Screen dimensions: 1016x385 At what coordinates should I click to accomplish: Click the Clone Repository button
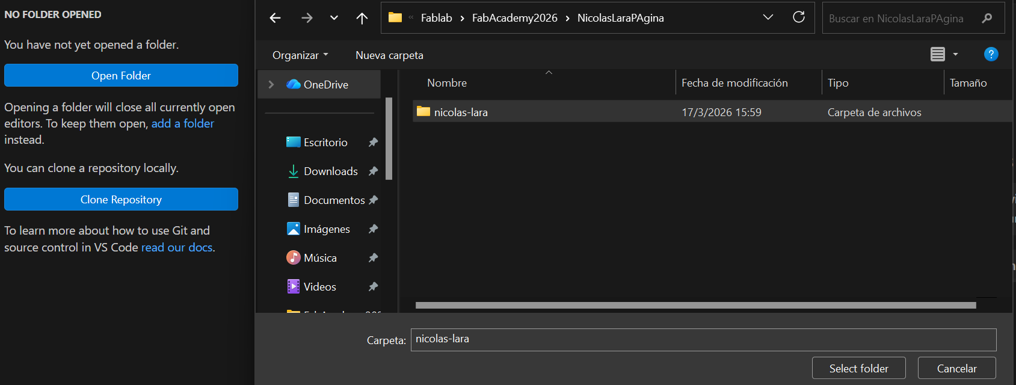pyautogui.click(x=121, y=199)
